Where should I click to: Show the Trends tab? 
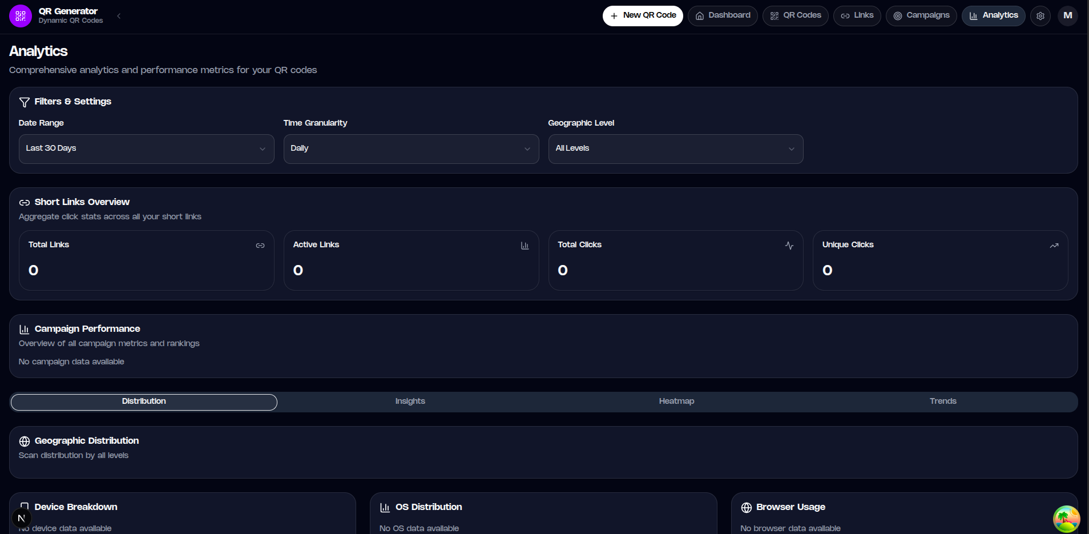(x=943, y=402)
